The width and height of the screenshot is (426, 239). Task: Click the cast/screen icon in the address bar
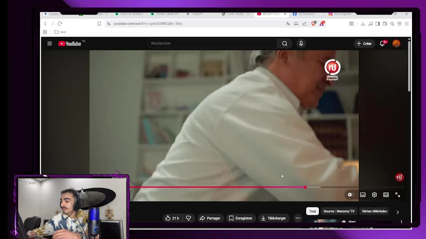tap(296, 24)
